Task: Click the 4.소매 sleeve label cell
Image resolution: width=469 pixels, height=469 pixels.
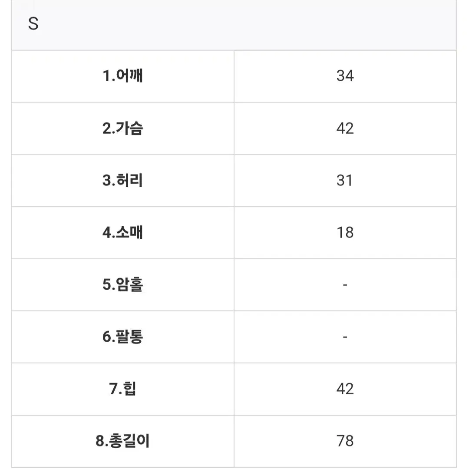Action: coord(122,233)
